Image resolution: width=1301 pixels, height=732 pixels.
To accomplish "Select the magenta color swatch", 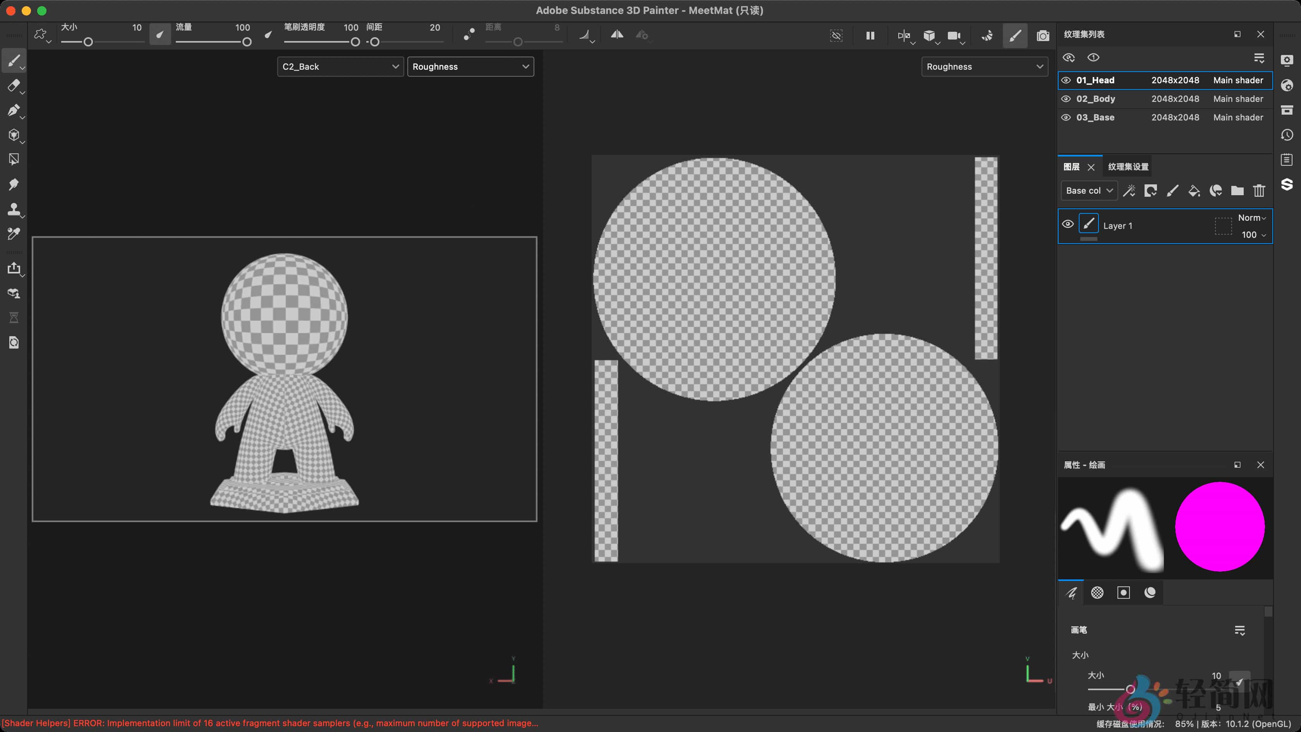I will click(x=1220, y=527).
